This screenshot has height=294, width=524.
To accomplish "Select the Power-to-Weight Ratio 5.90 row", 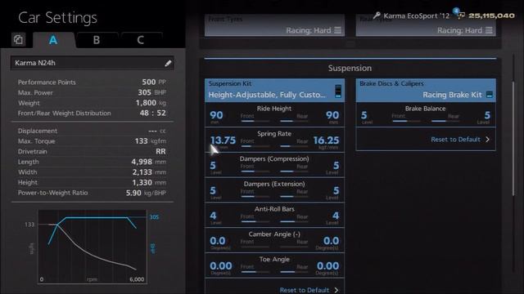I will 92,193.
